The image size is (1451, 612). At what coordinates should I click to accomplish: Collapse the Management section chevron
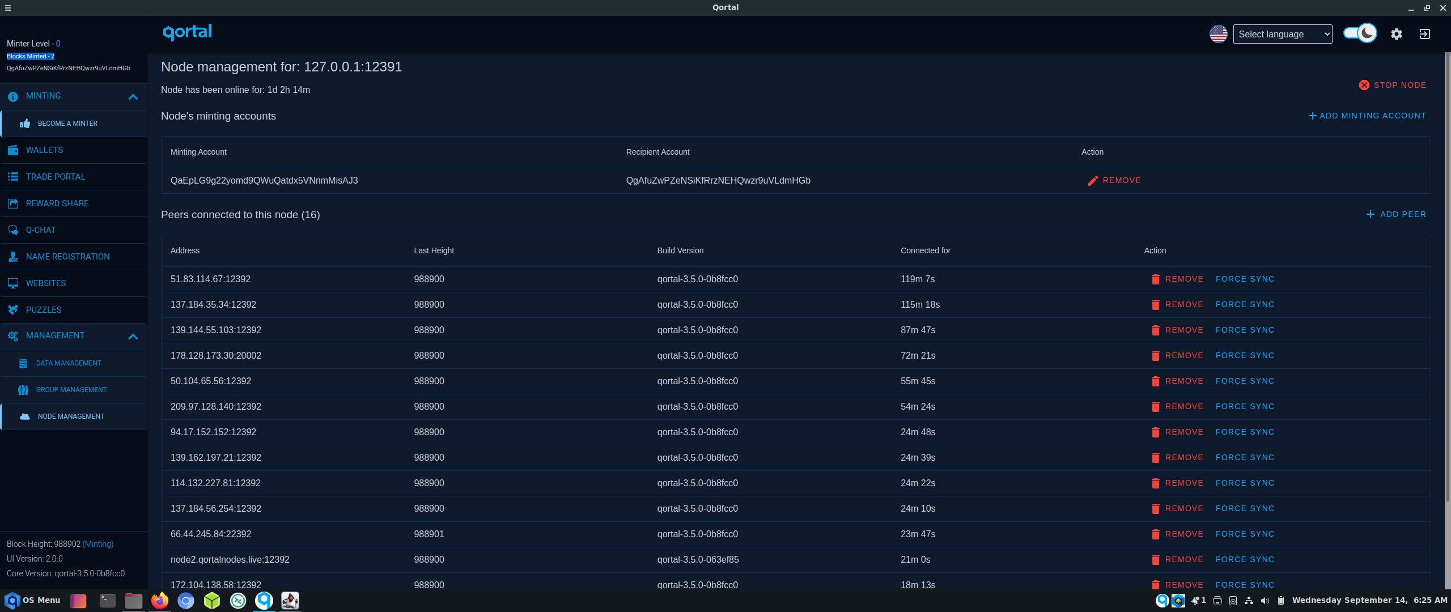133,337
